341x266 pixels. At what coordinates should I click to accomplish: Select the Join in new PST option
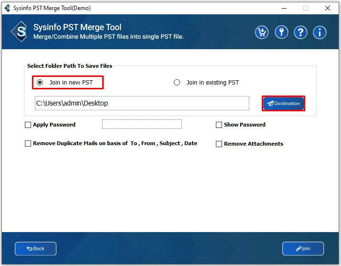tap(40, 83)
